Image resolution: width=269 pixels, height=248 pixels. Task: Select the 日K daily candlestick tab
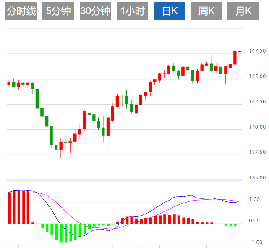pyautogui.click(x=170, y=11)
